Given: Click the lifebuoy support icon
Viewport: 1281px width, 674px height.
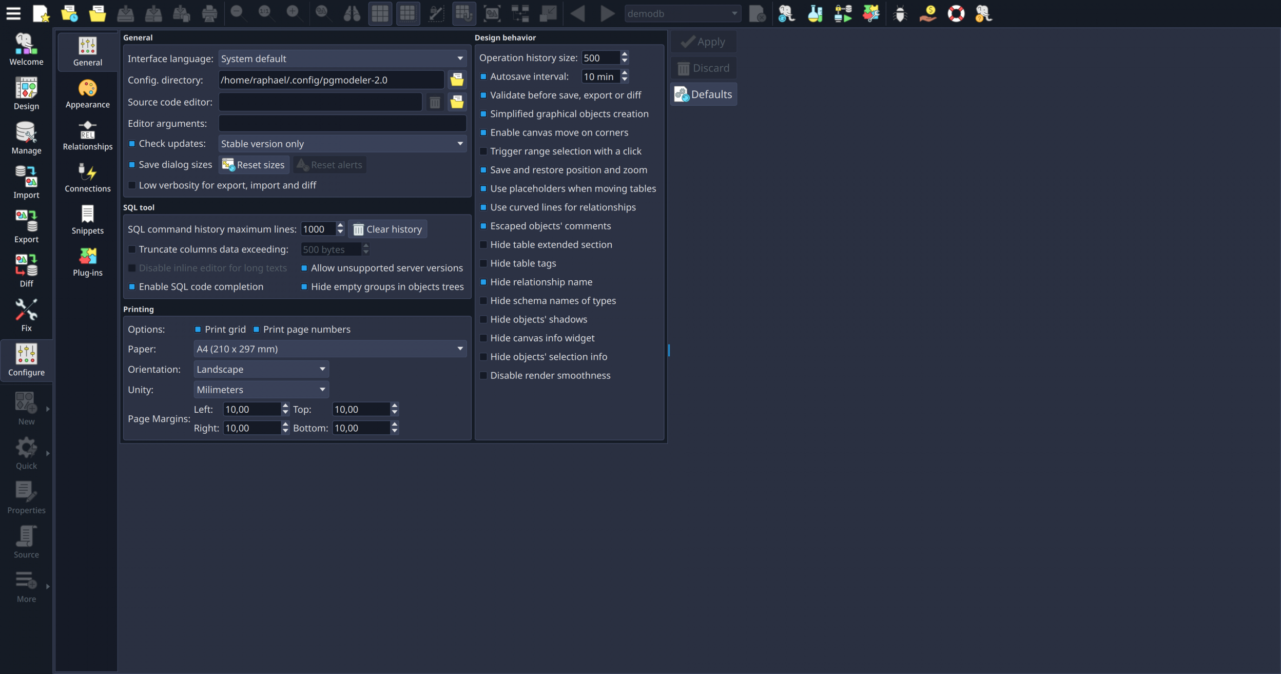Looking at the screenshot, I should (x=956, y=13).
